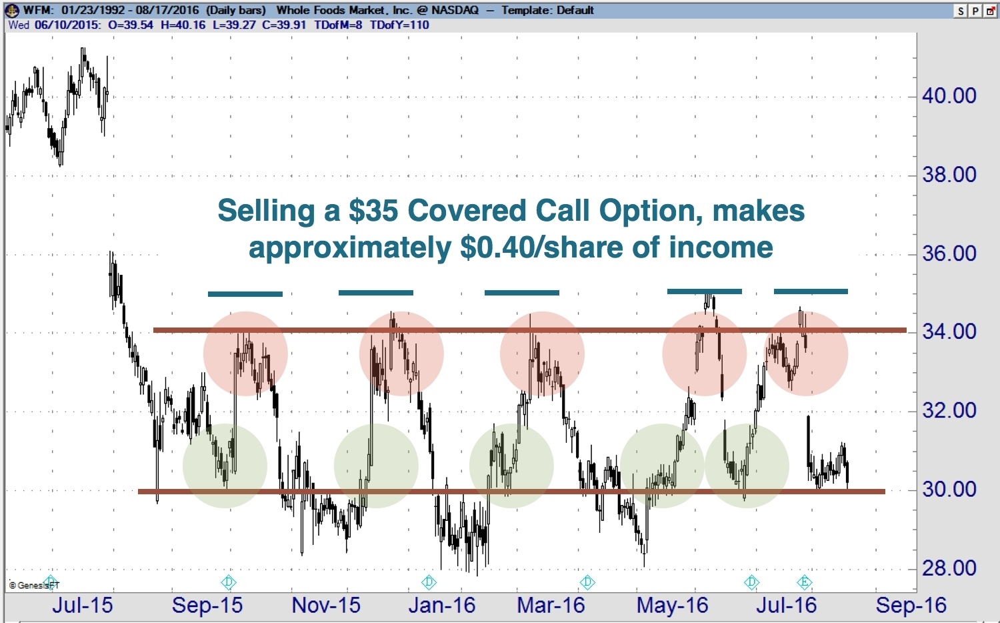Click the 38.00 price axis label
This screenshot has width=1000, height=623.
[949, 175]
